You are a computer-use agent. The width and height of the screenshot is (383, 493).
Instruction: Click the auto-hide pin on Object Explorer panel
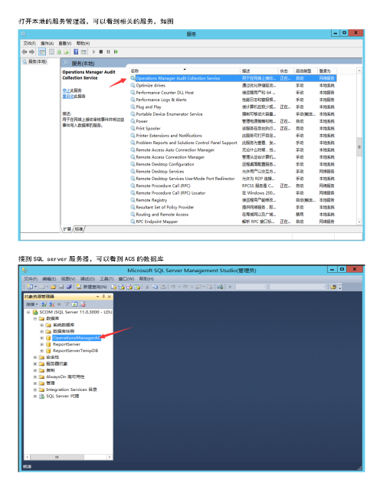coord(103,297)
